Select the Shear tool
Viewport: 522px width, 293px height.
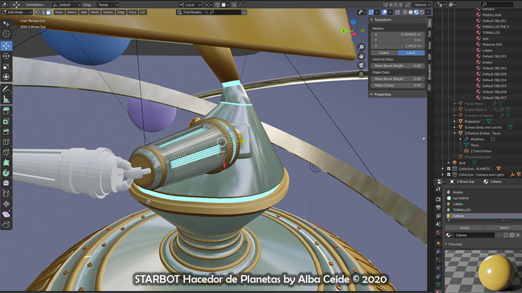pos(6,214)
